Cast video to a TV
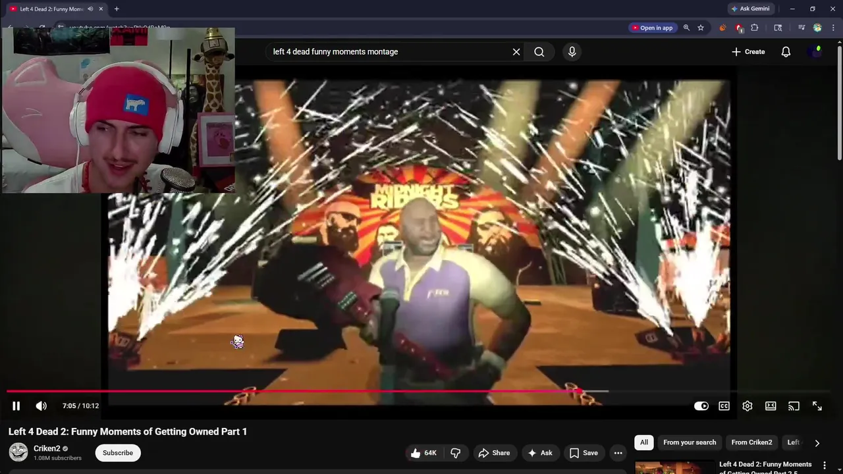This screenshot has height=474, width=843. (x=794, y=406)
